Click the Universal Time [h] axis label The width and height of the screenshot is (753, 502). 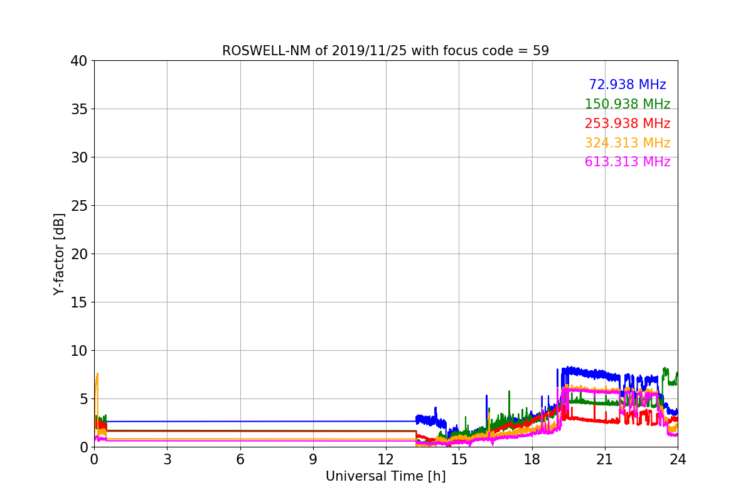385,476
